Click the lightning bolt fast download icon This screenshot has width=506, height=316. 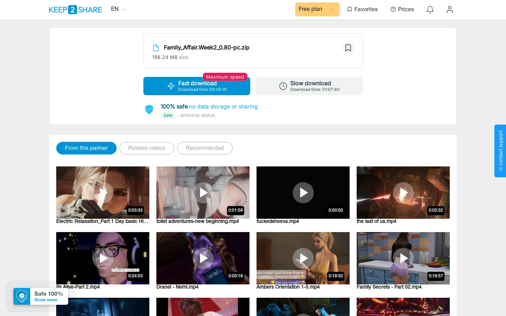point(171,86)
